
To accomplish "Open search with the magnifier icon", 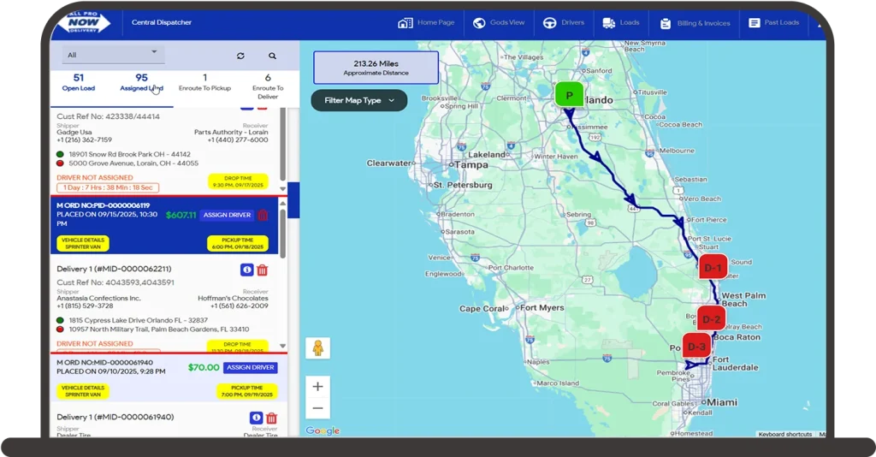I will tap(272, 56).
